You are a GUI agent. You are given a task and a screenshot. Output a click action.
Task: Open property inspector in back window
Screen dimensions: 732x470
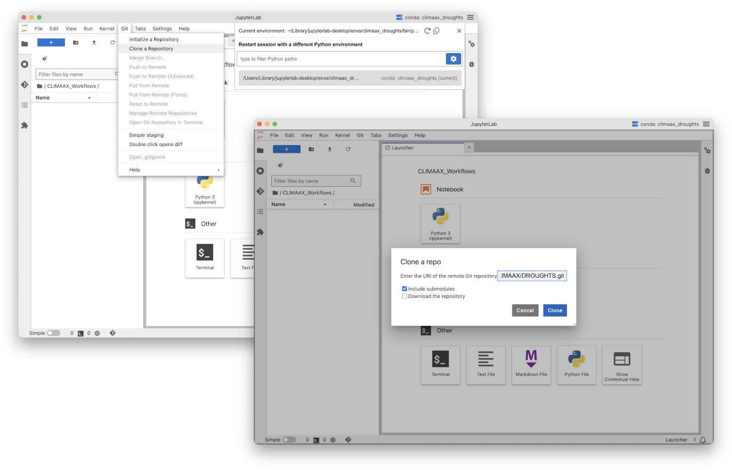pyautogui.click(x=472, y=44)
